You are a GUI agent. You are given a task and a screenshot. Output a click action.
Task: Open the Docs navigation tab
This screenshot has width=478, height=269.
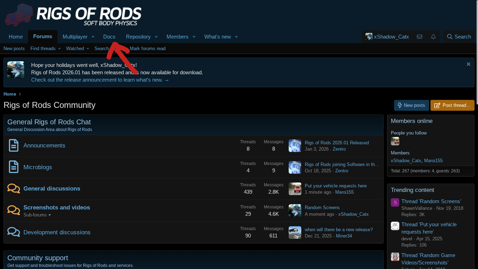click(109, 37)
